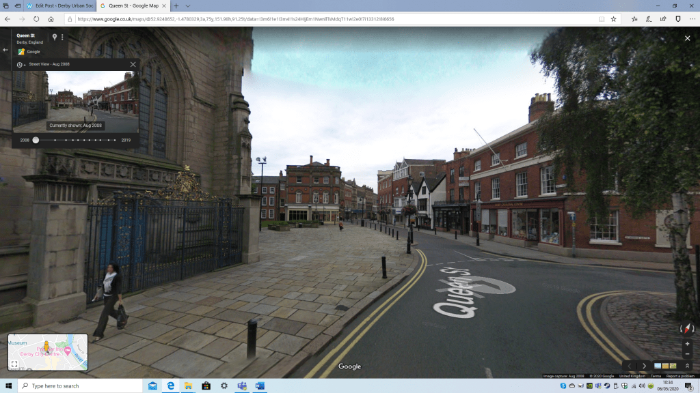Click the compass to reset heading
Image resolution: width=700 pixels, height=393 pixels.
(687, 329)
